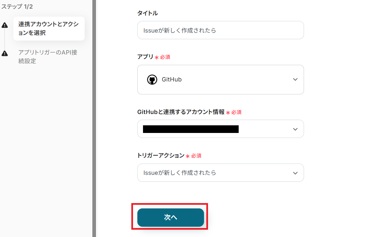Click the タイトル field label

click(148, 13)
